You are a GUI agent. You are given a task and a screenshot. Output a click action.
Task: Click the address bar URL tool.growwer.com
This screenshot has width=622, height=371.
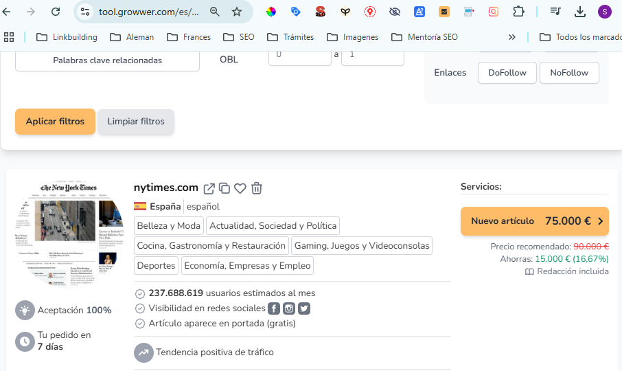tap(149, 12)
